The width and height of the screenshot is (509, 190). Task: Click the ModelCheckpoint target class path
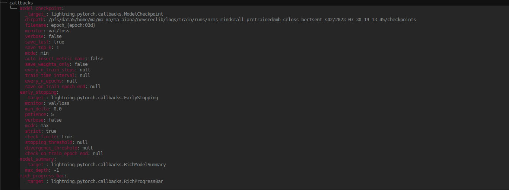(107, 14)
